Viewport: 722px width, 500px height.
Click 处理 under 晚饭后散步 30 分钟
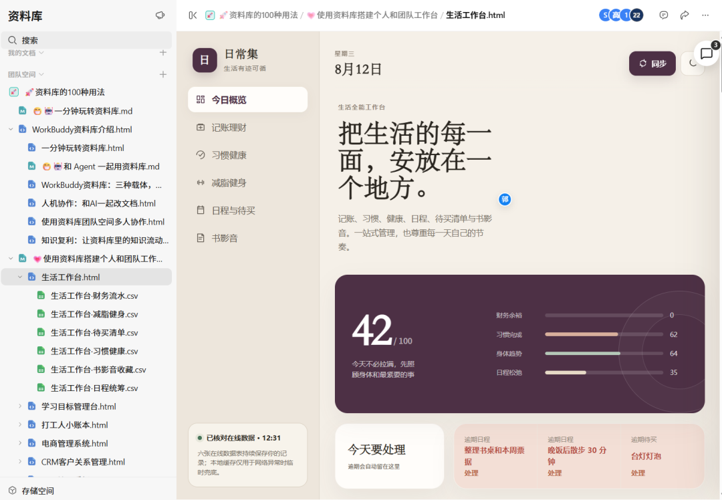tap(554, 473)
